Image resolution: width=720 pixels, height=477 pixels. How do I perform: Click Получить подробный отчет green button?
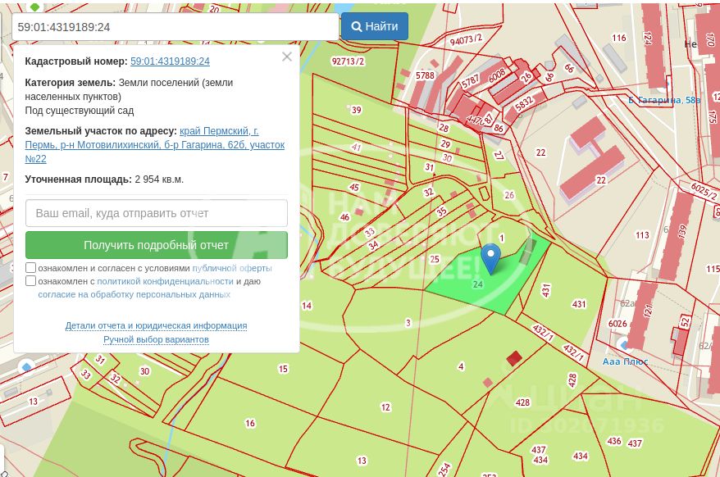[157, 245]
